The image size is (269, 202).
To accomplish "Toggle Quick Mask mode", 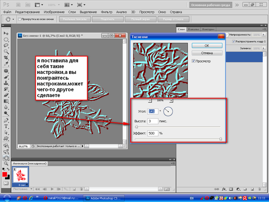I will pyautogui.click(x=6, y=183).
